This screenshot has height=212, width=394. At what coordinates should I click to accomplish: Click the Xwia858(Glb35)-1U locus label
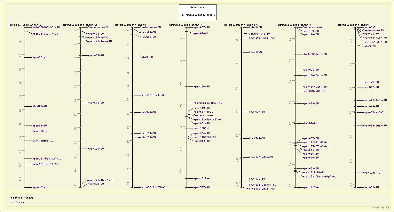click(46, 28)
